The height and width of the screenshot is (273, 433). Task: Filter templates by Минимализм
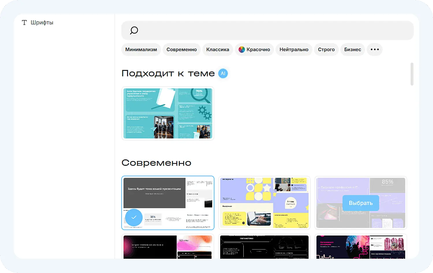point(141,49)
